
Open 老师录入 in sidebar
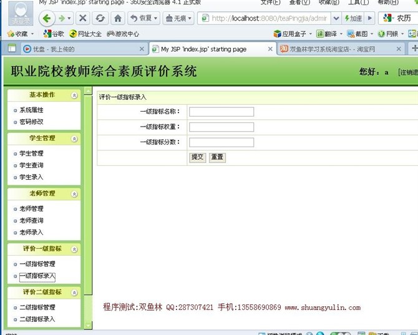point(31,232)
